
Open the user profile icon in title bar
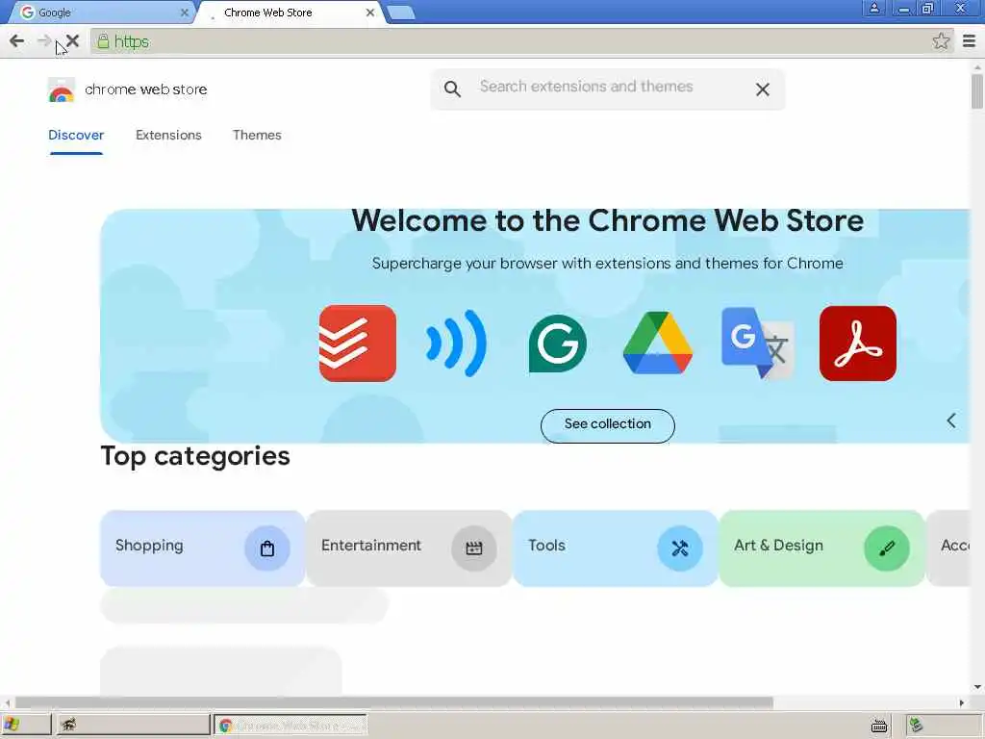pyautogui.click(x=873, y=8)
